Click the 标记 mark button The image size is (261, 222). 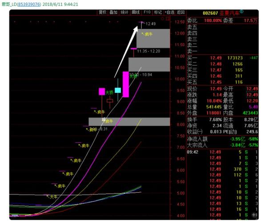click(158, 12)
